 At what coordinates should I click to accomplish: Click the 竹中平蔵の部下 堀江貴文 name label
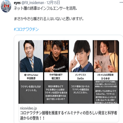(56, 76)
